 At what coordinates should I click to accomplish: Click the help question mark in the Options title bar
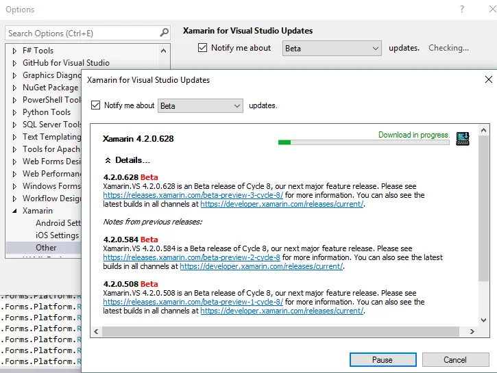coord(462,9)
